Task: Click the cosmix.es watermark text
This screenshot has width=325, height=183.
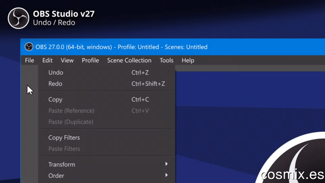Action: point(292,175)
